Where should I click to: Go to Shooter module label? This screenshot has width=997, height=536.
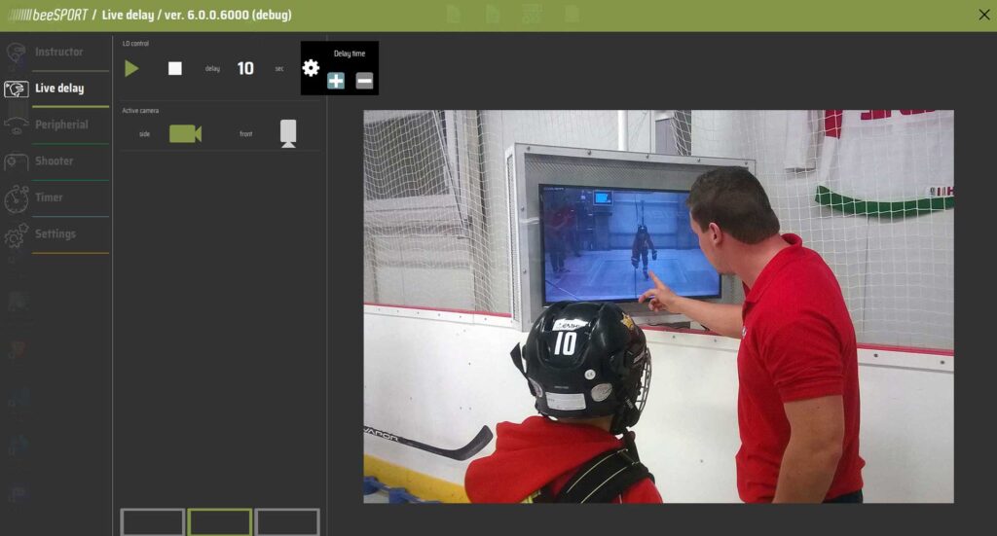click(54, 161)
